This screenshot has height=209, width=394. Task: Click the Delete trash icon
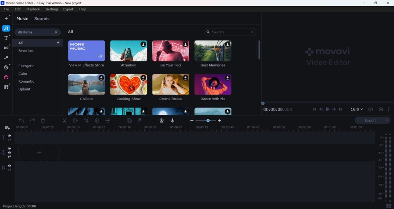point(43,121)
